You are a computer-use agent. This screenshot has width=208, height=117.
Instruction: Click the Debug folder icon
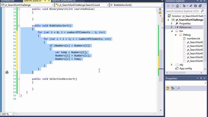pyautogui.click(x=180, y=35)
